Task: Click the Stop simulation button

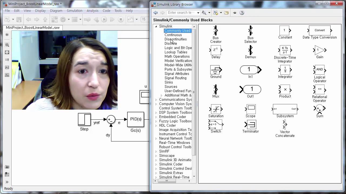Action: point(121,19)
